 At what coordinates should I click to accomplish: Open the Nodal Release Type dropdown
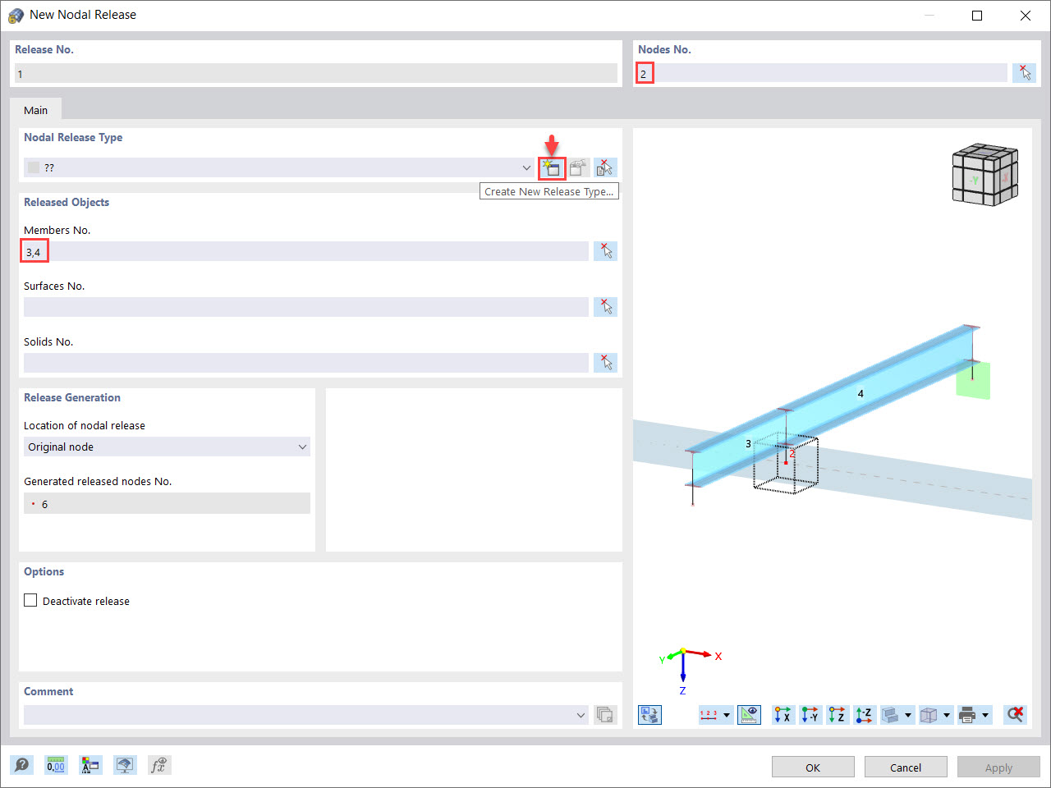click(526, 167)
